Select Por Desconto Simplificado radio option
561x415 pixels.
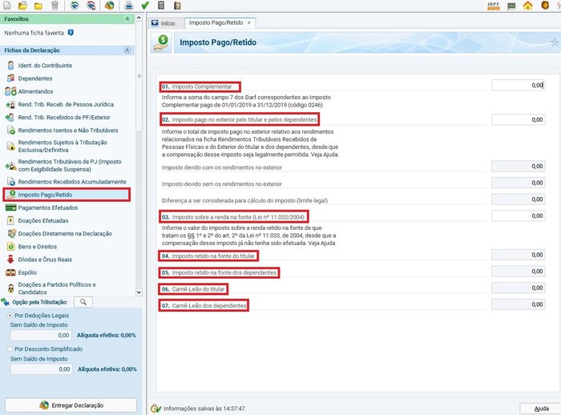[9, 349]
